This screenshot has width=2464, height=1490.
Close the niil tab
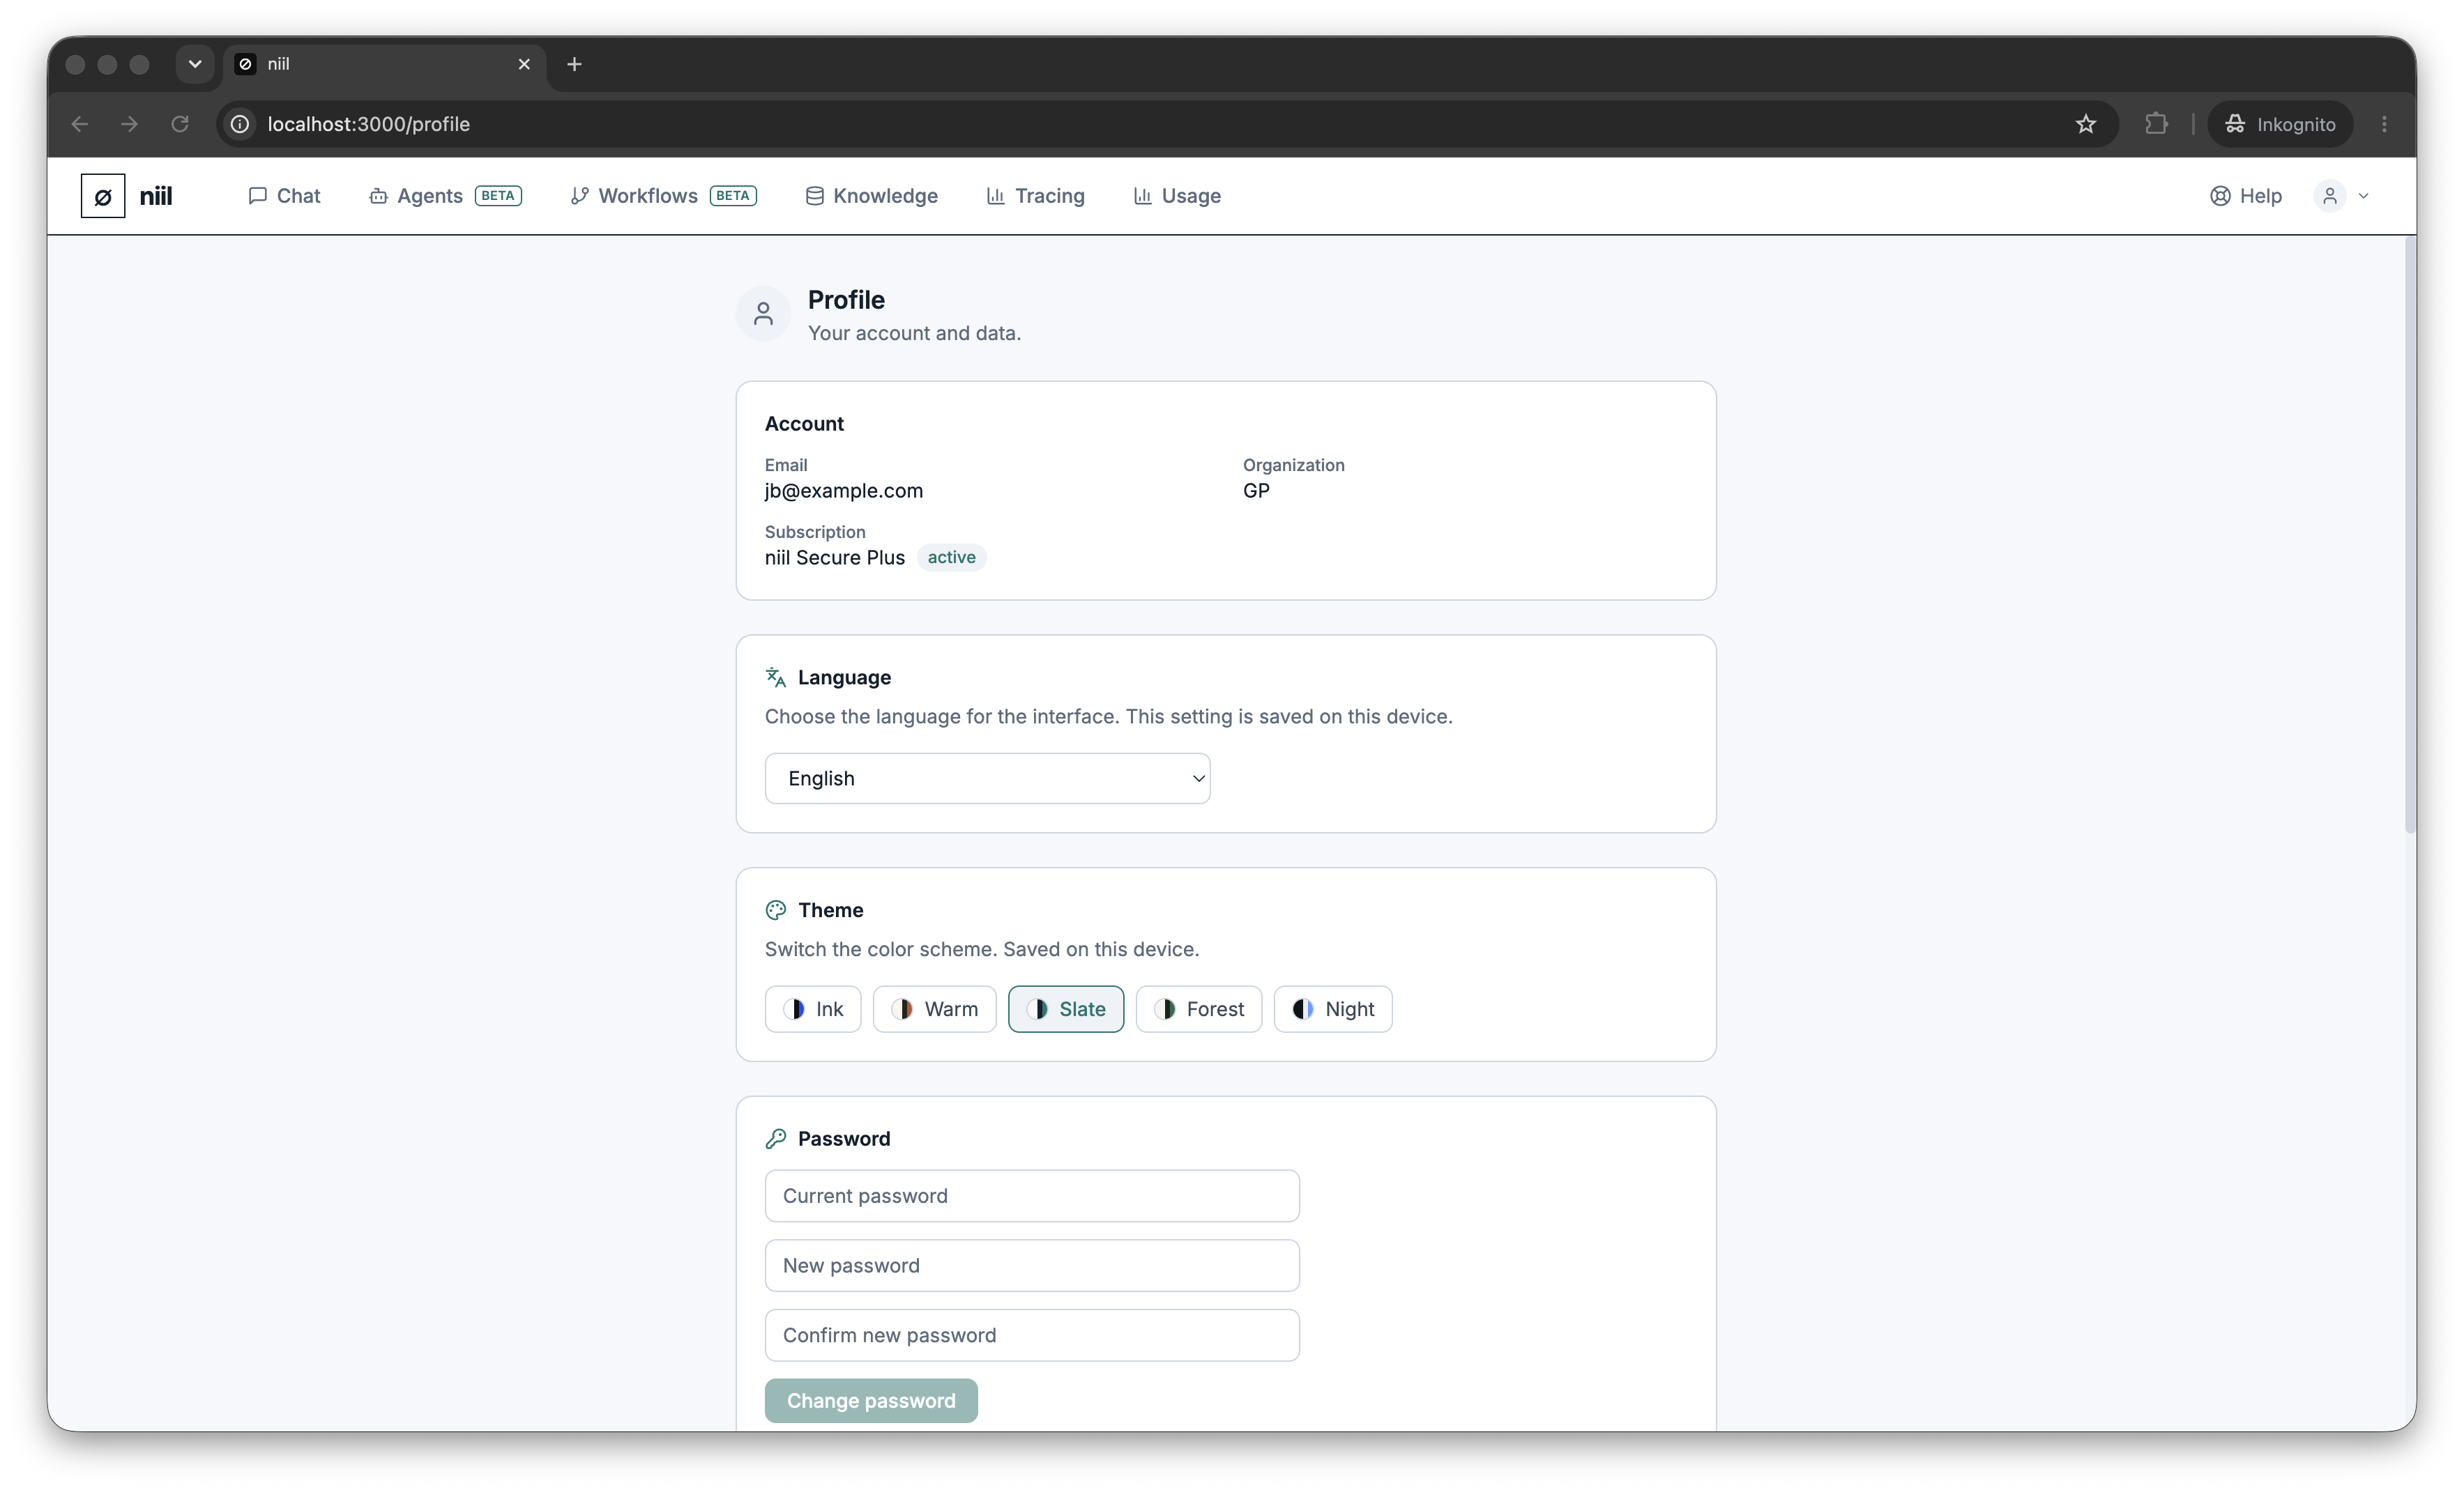point(524,64)
